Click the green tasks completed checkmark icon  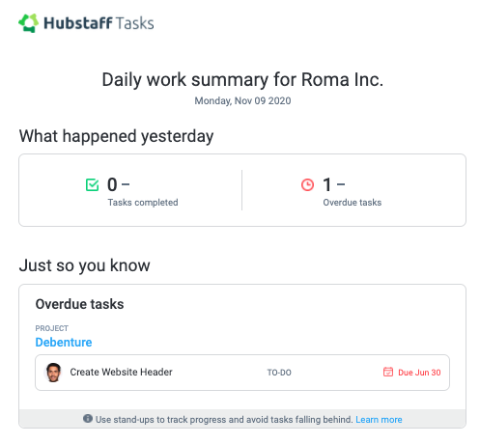click(x=92, y=185)
